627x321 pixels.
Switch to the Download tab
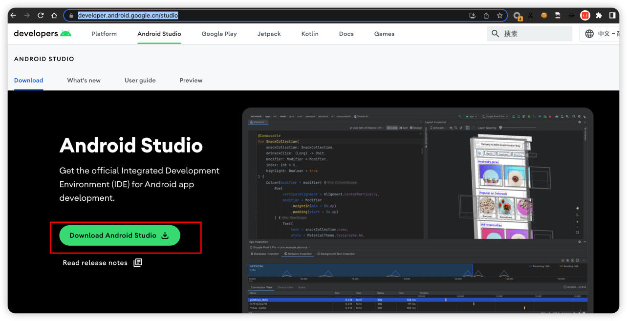28,80
